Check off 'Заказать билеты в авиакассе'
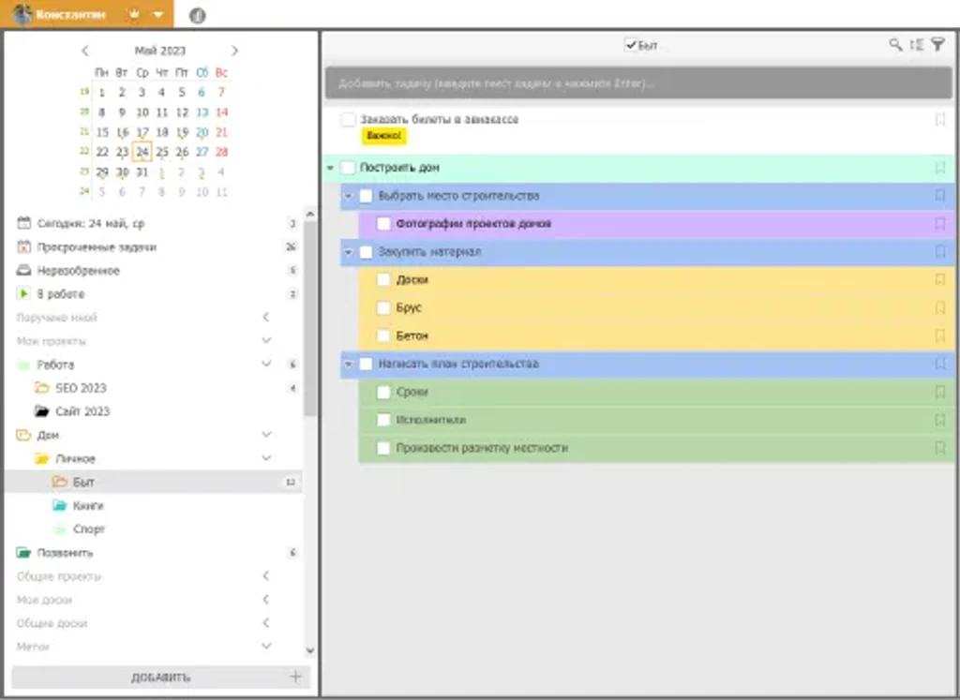Screen dimensions: 960x700 click(x=348, y=119)
